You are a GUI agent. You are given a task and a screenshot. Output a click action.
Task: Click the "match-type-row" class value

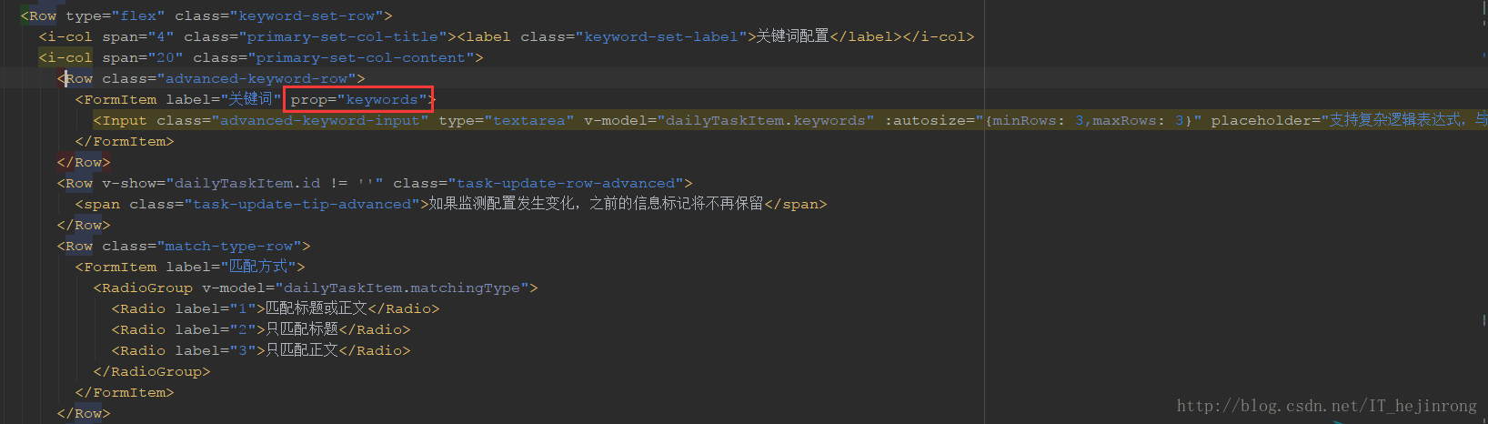[228, 246]
